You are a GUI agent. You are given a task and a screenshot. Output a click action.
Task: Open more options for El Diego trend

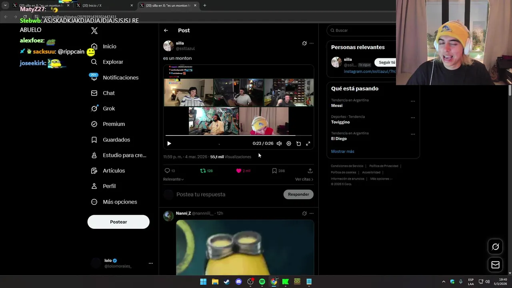(413, 134)
